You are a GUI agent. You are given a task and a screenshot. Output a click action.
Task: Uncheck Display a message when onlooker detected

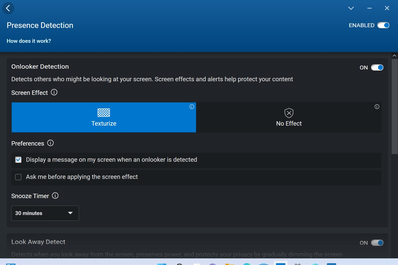click(18, 160)
